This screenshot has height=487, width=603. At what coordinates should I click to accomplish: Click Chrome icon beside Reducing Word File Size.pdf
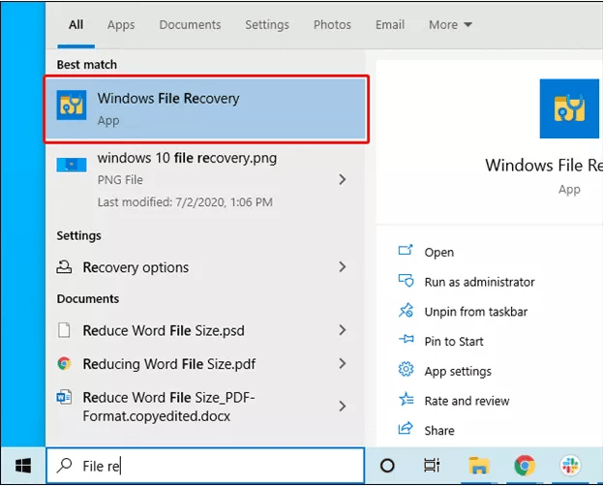pyautogui.click(x=64, y=363)
